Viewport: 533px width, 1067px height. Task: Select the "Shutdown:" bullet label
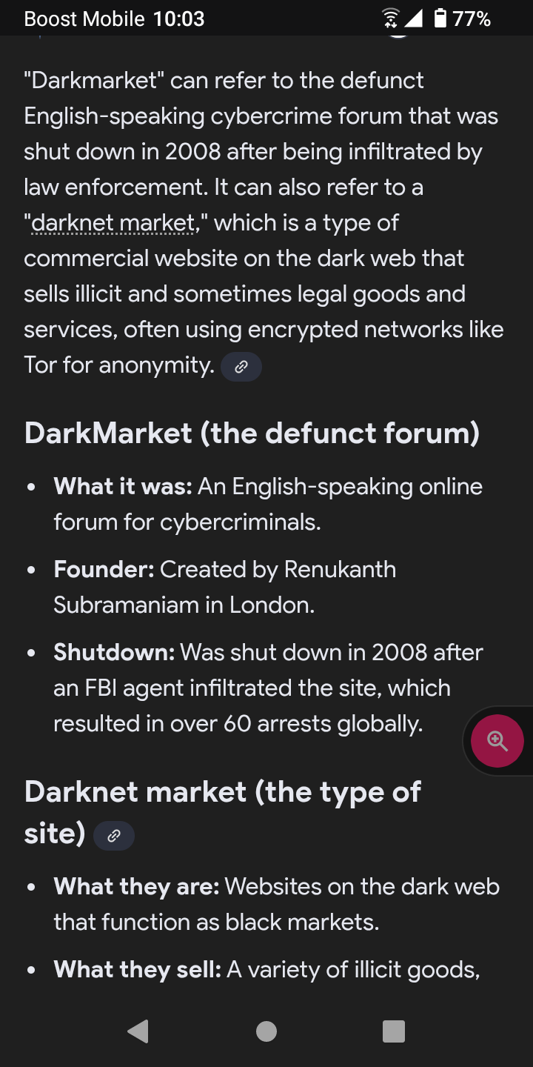(114, 653)
